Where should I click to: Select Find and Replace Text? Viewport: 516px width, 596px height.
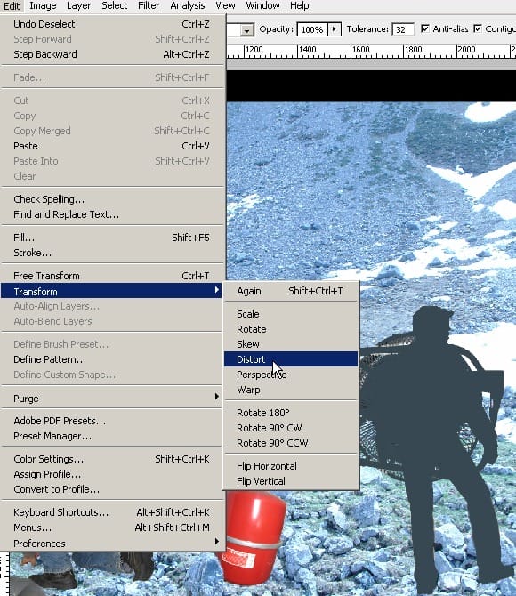[111, 214]
